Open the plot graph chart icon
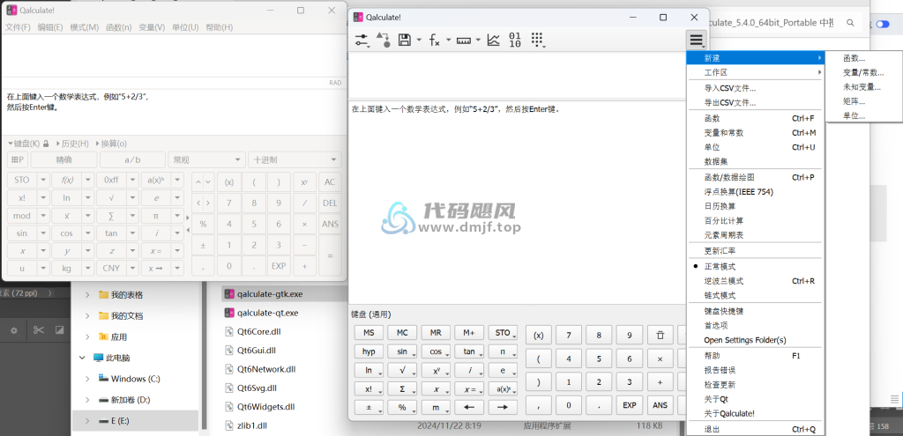Screen dimensions: 903x436 [493, 40]
